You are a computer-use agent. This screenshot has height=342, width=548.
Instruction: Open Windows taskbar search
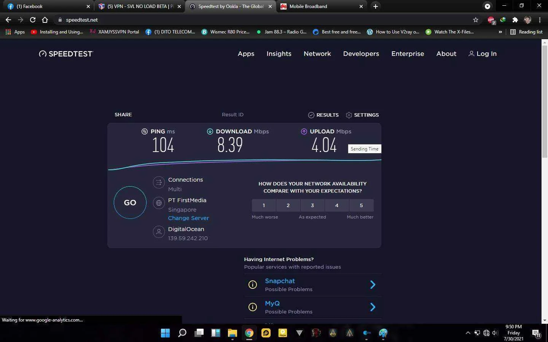pos(182,333)
